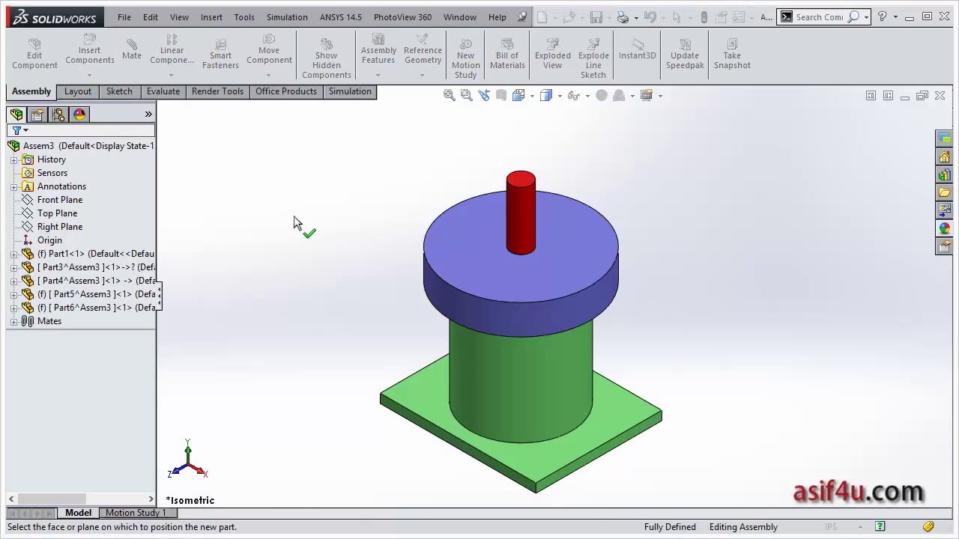Expand the Part1<1> component node

13,254
